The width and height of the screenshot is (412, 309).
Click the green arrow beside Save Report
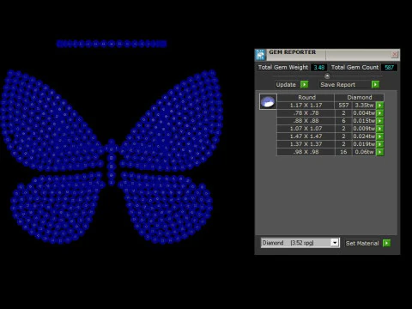pos(375,84)
